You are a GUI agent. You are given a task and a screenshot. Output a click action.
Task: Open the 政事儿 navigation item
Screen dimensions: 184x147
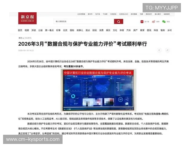80,30
